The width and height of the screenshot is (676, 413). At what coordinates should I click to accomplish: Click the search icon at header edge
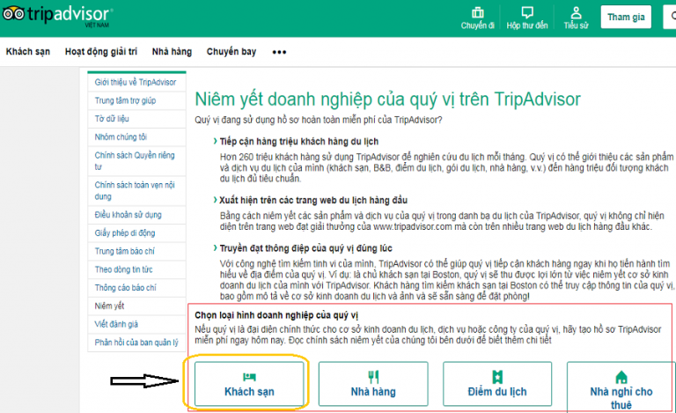click(672, 17)
